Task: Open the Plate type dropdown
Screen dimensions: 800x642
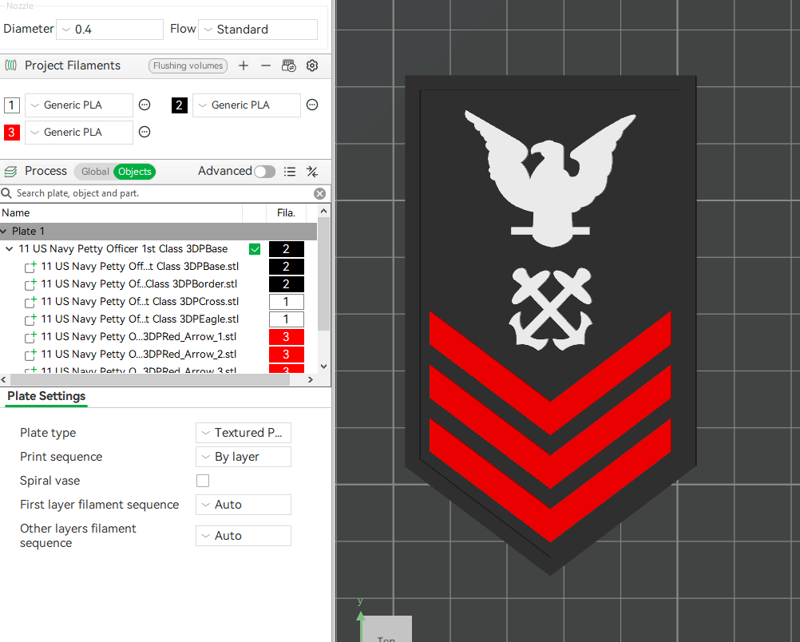Action: point(243,432)
